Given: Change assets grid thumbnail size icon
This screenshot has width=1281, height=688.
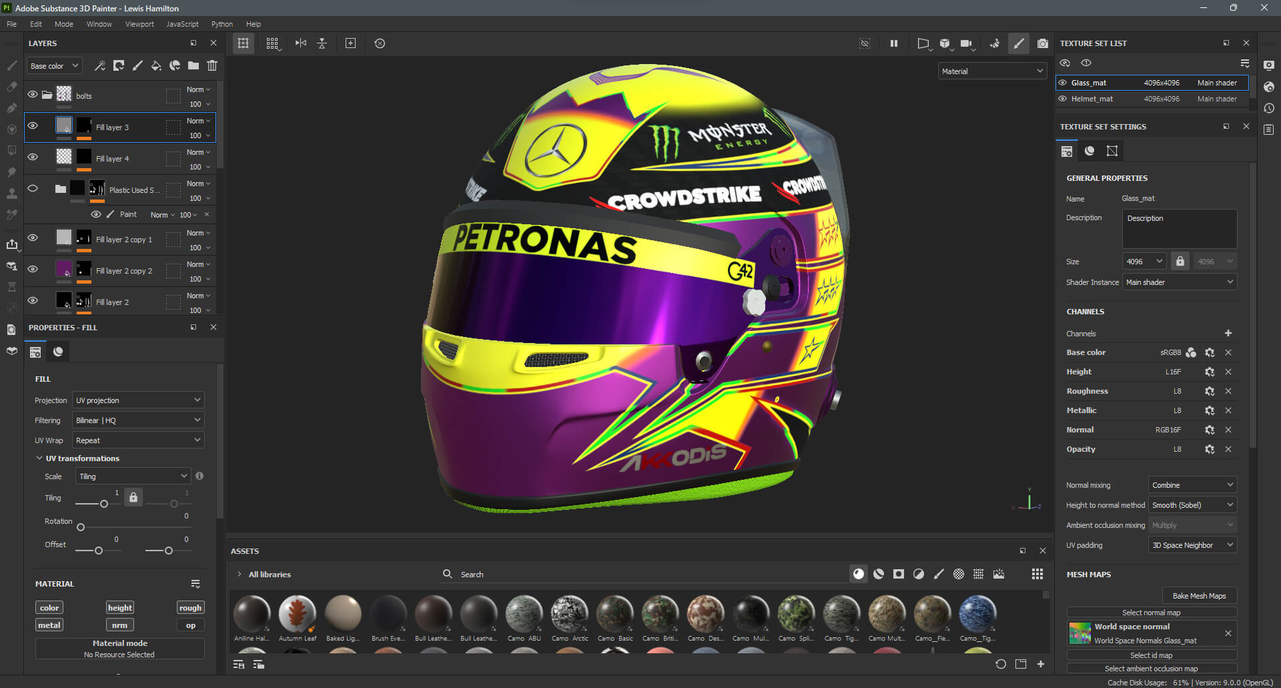Looking at the screenshot, I should (1037, 574).
